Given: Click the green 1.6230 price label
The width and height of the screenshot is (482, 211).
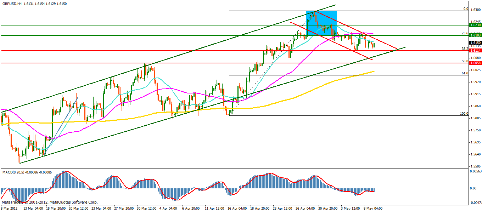Looking at the screenshot, I should [475, 25].
